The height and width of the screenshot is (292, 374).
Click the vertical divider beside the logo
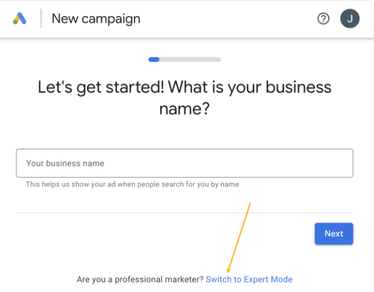point(41,19)
